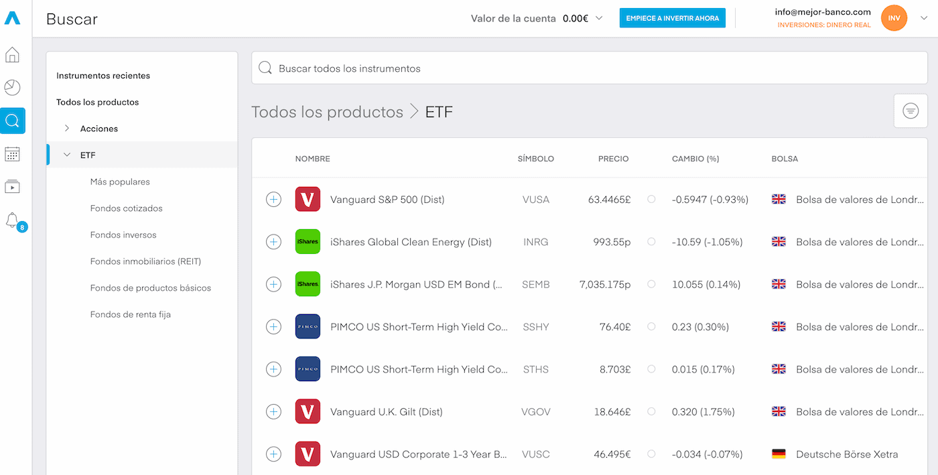
Task: Click the PIMCO logo of STHS row
Action: (x=308, y=369)
